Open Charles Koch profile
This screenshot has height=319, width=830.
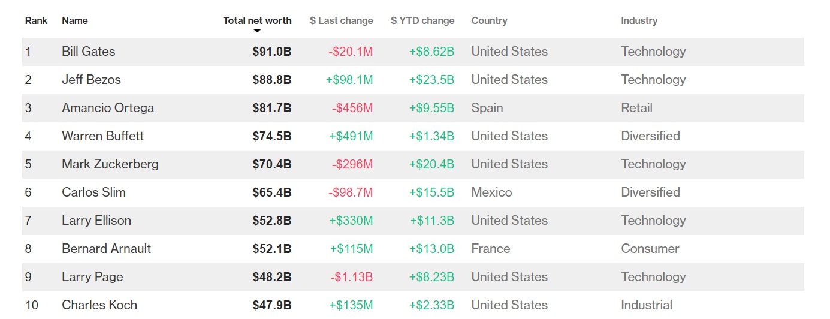click(x=99, y=305)
